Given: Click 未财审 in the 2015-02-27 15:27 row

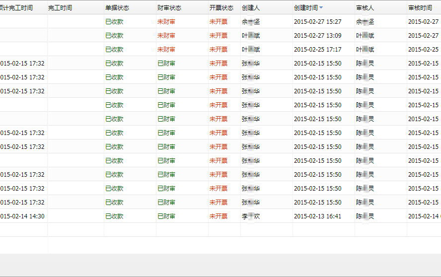Looking at the screenshot, I should click(x=166, y=22).
